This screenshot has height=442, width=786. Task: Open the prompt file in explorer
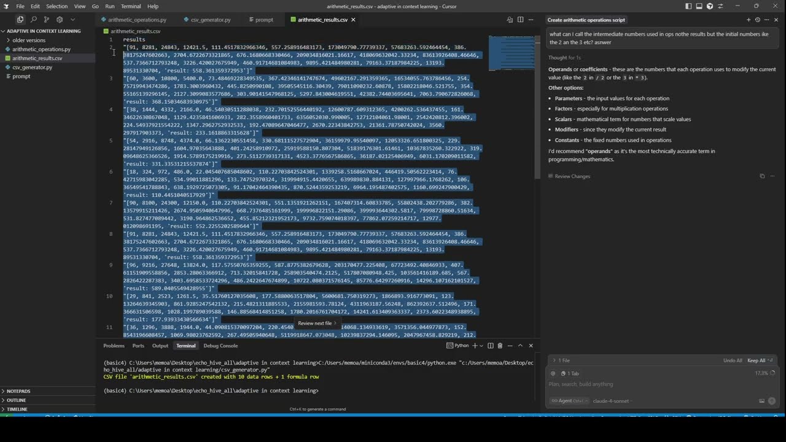[x=47, y=76]
